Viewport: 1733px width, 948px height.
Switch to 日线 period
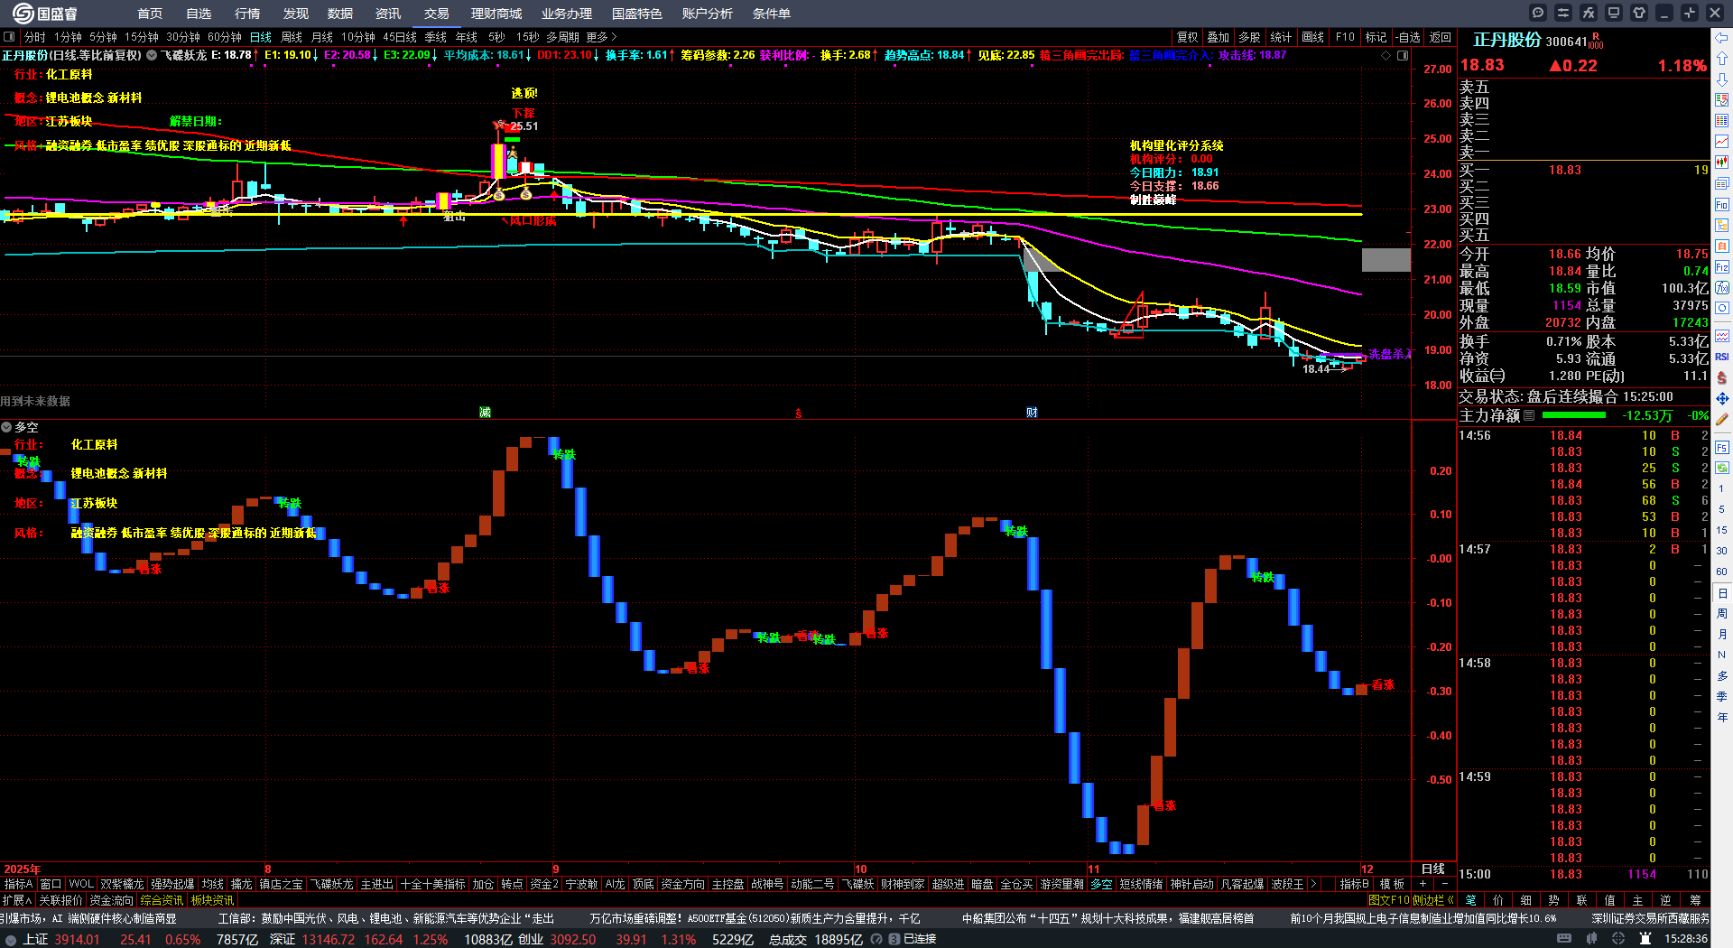(x=261, y=37)
